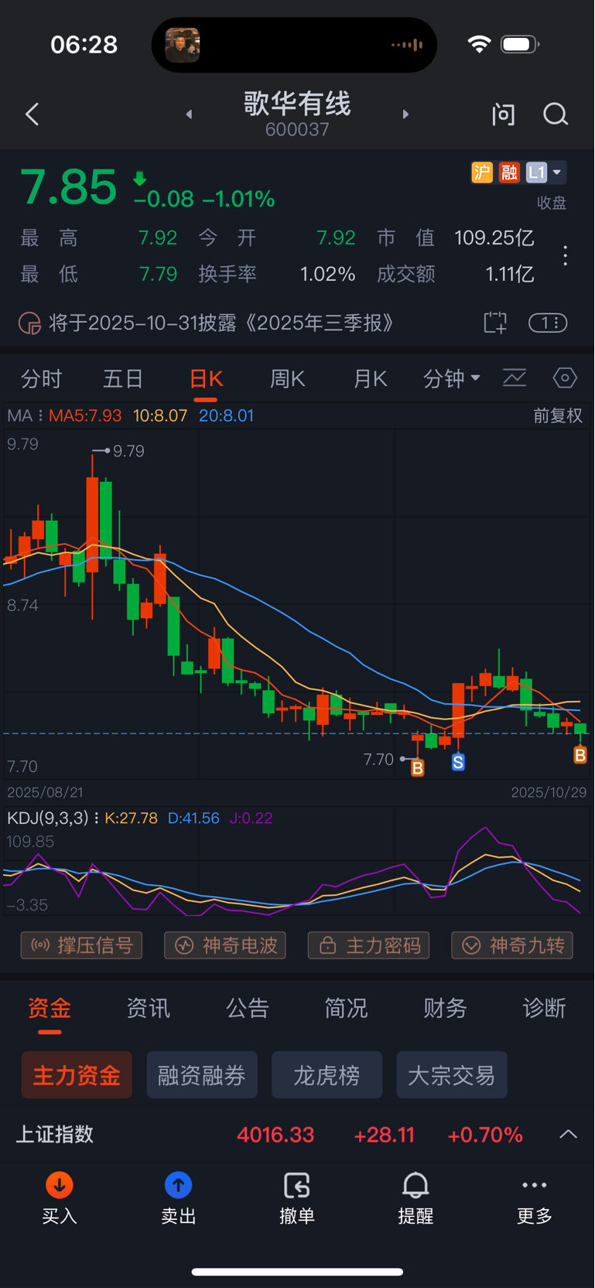Expand the 上证指数 bar chevron
Viewport: 595px width, 1288px height.
(569, 1134)
